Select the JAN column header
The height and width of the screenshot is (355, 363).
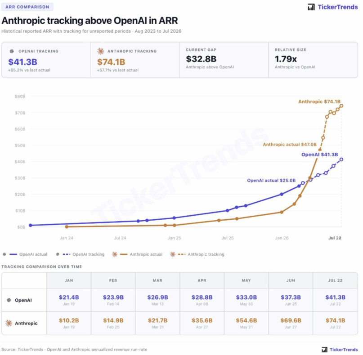click(69, 280)
